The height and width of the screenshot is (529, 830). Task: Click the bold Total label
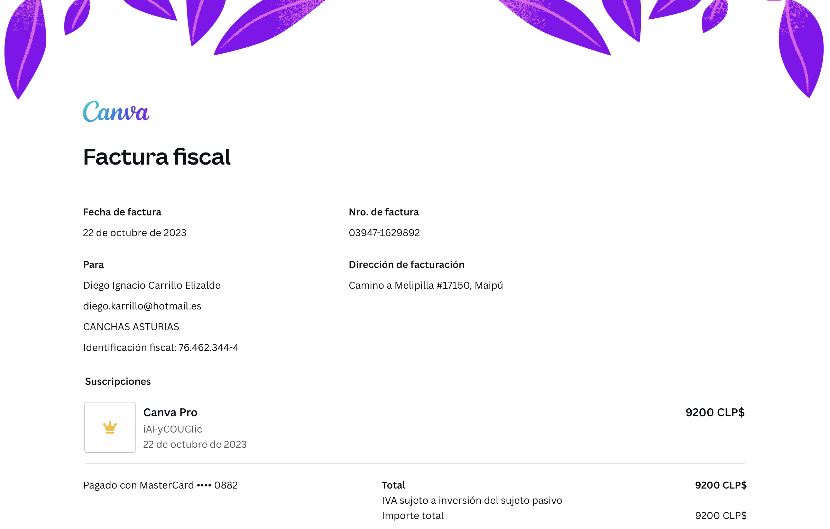click(394, 485)
